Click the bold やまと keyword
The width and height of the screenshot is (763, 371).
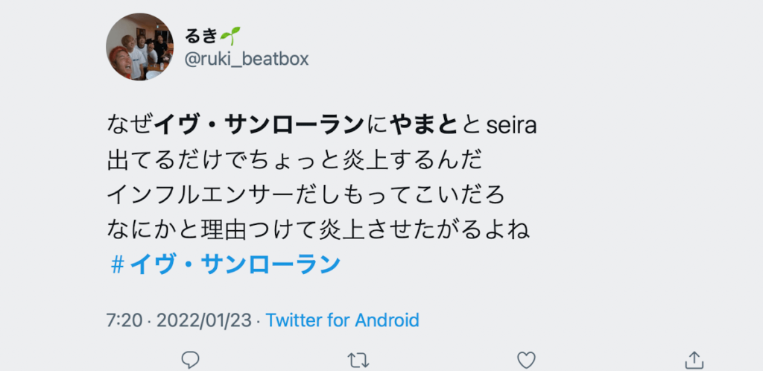[x=425, y=127]
